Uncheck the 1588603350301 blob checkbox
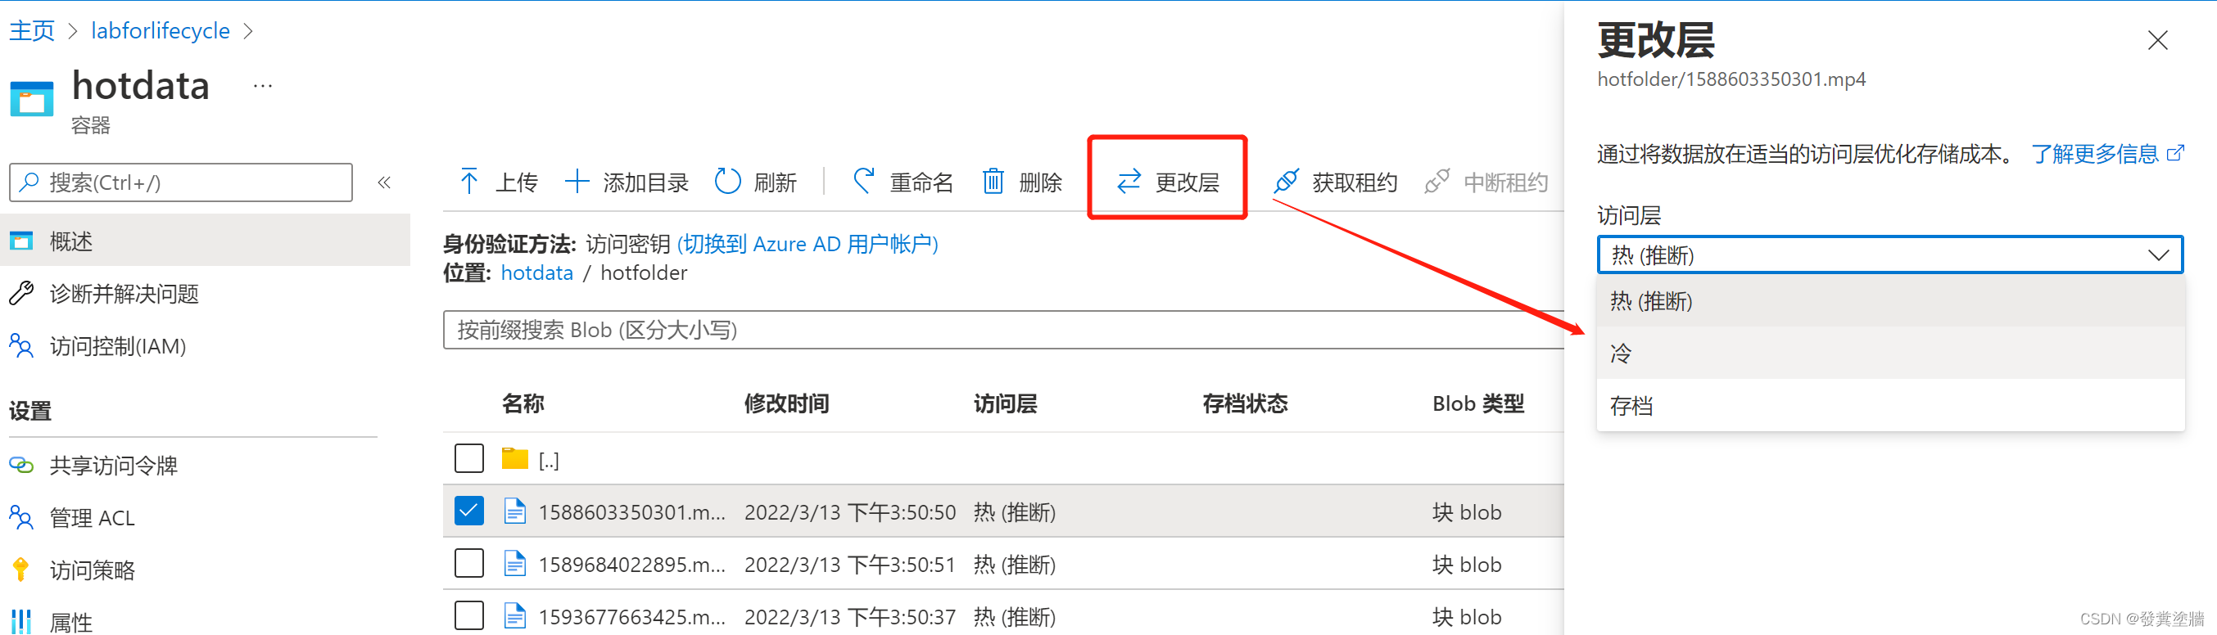Screen dimensions: 2217x635 469,511
